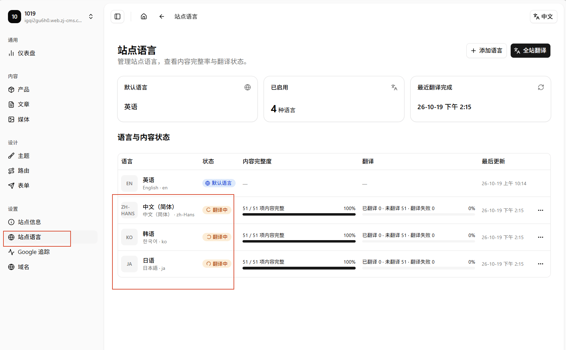
Task: Click the back arrow in header
Action: 162,17
